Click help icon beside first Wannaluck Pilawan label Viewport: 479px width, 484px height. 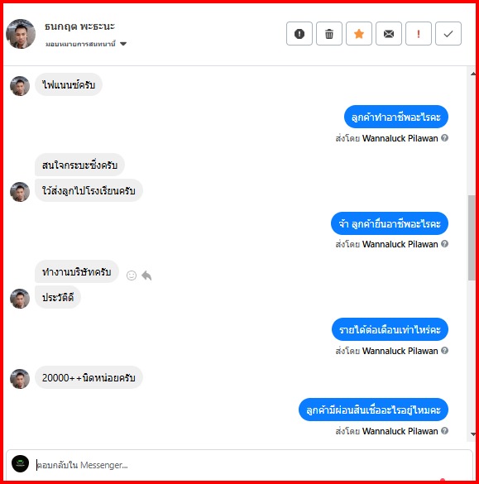point(444,138)
